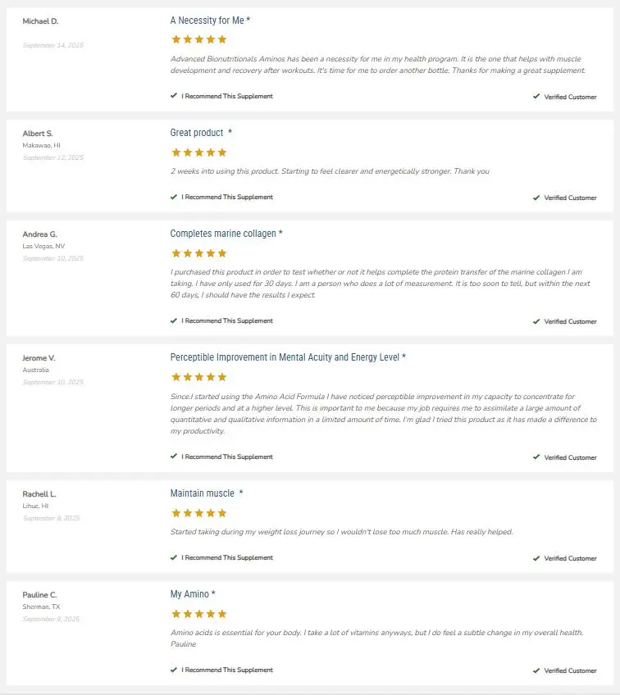Click the five stars under "Great product"

pyautogui.click(x=198, y=152)
